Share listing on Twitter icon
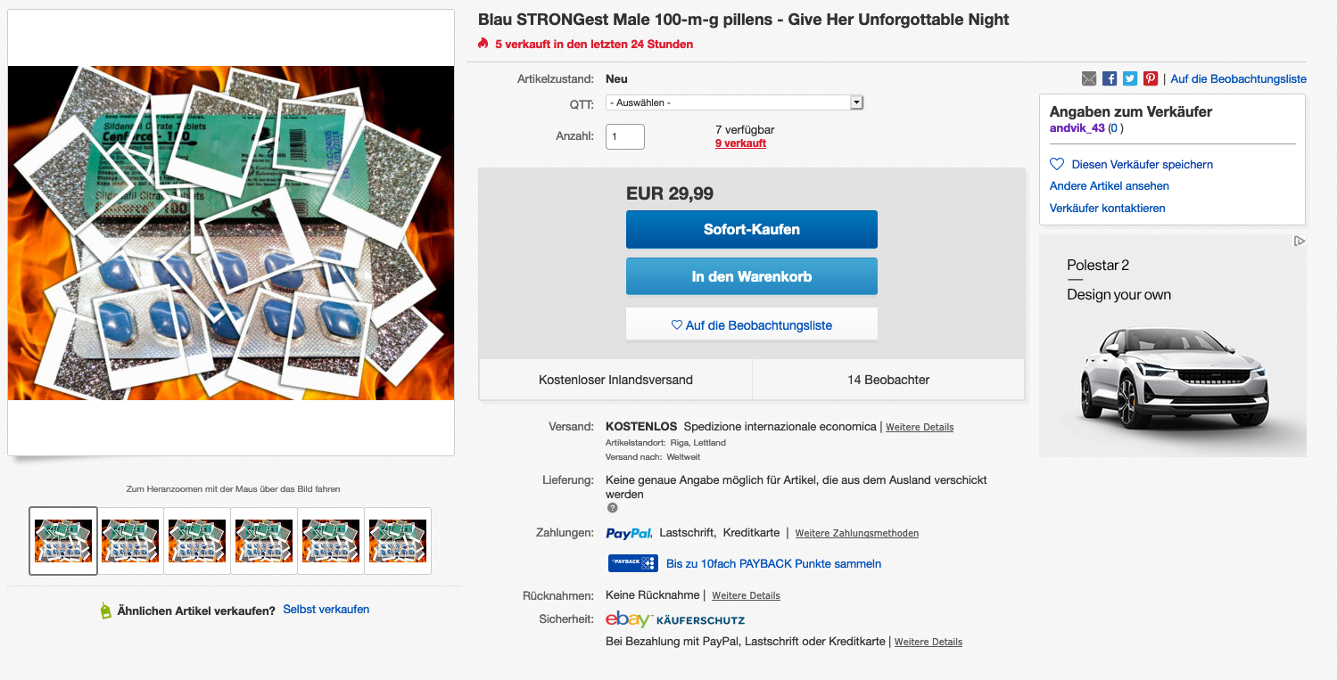Screen dimensions: 1337x680 (1130, 78)
